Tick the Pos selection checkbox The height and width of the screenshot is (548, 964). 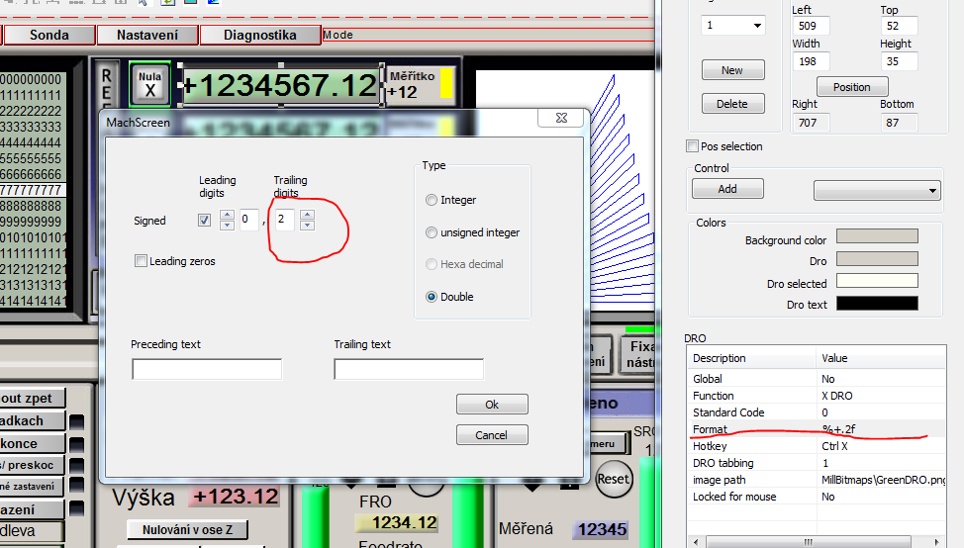click(693, 146)
